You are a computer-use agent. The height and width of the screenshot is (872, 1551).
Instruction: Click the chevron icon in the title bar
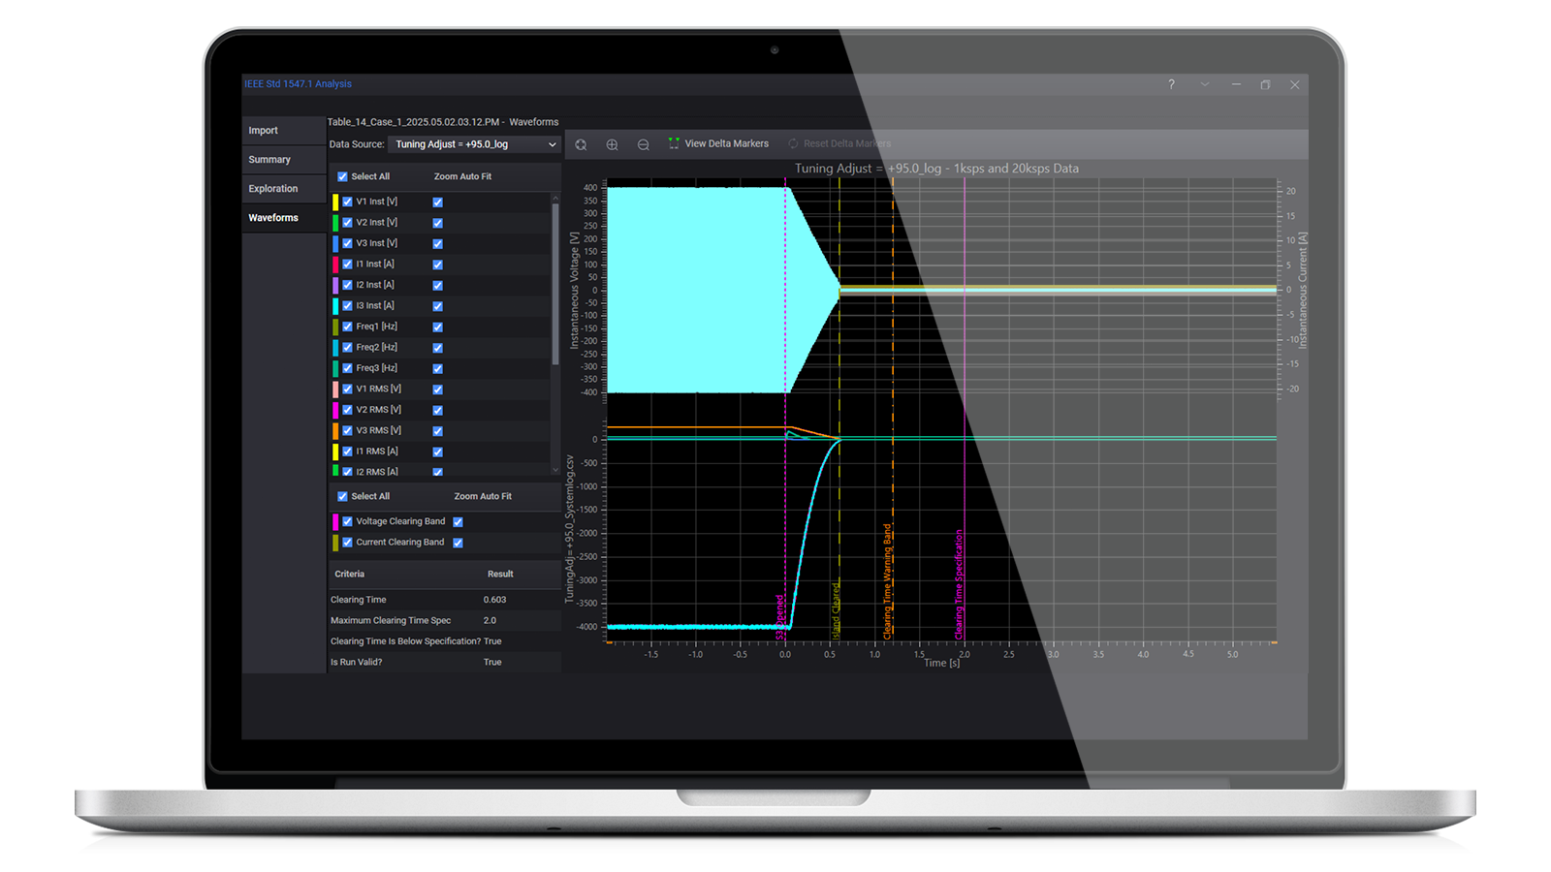tap(1204, 84)
